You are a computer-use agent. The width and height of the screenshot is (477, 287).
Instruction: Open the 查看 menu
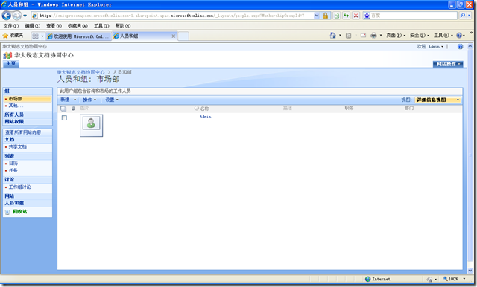point(54,26)
